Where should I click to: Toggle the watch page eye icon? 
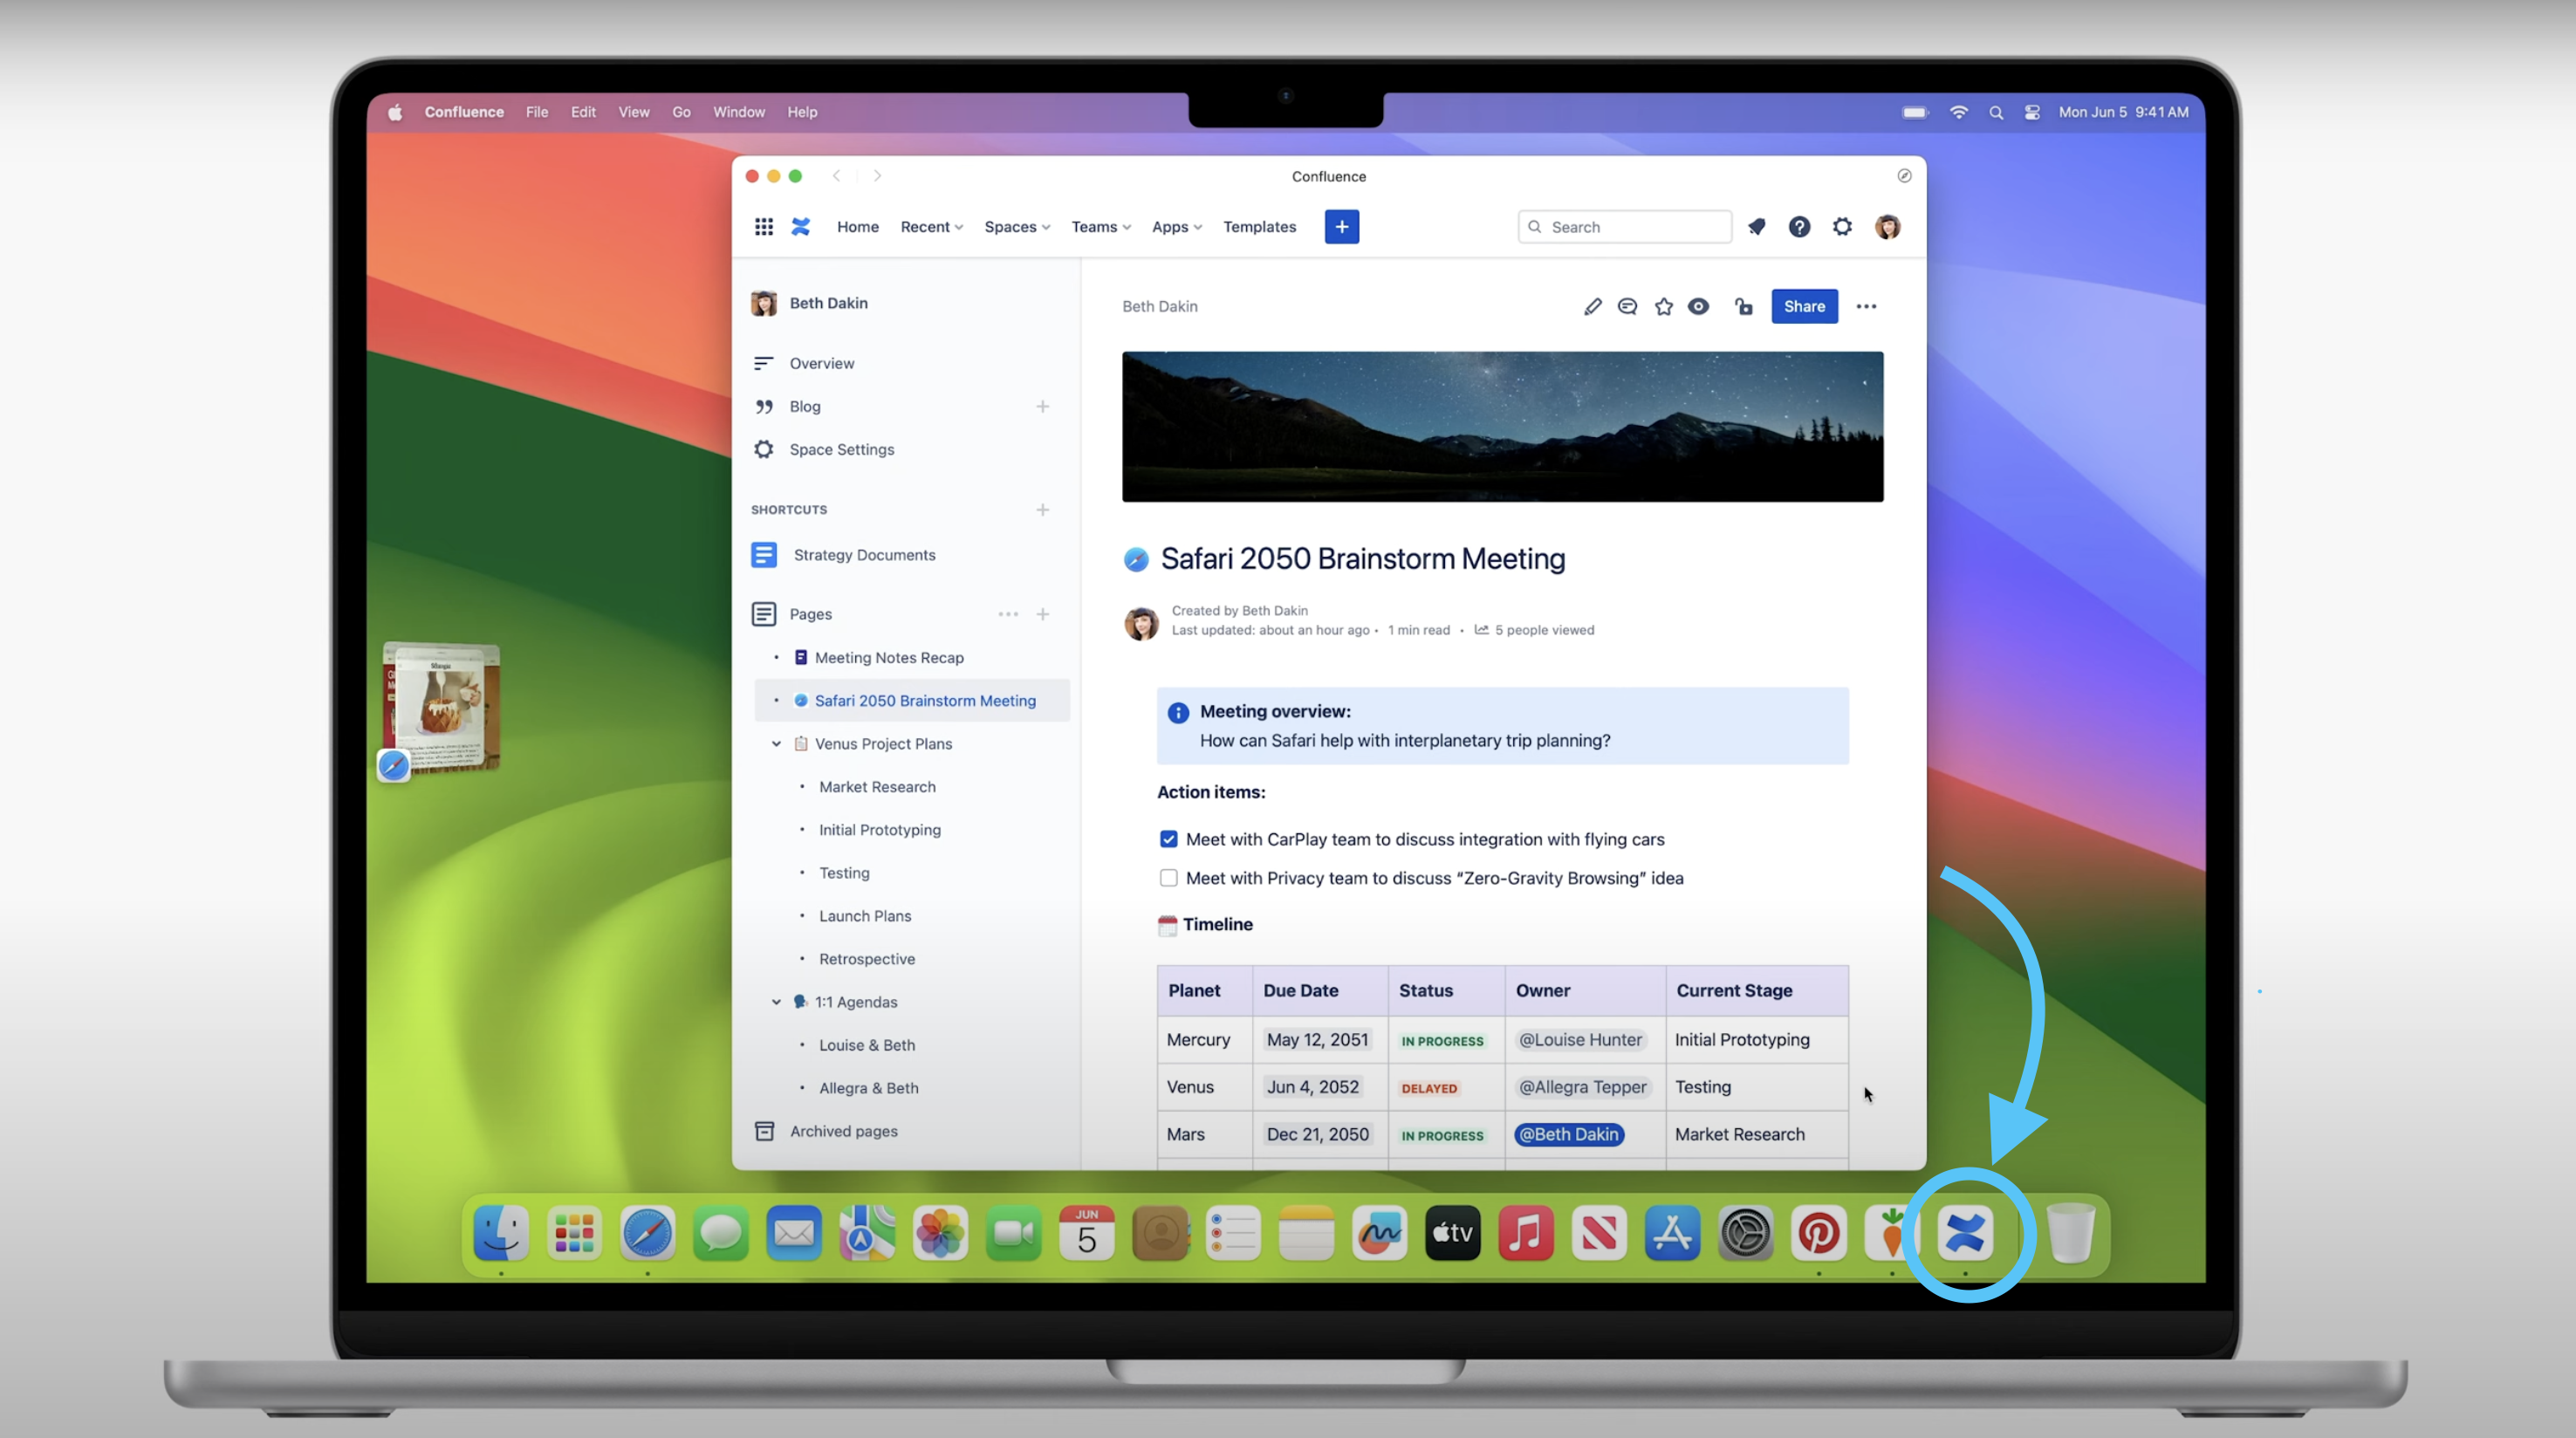tap(1698, 307)
